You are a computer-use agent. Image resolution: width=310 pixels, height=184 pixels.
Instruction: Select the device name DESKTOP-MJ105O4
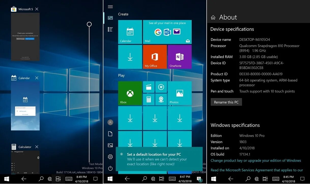tap(255, 40)
